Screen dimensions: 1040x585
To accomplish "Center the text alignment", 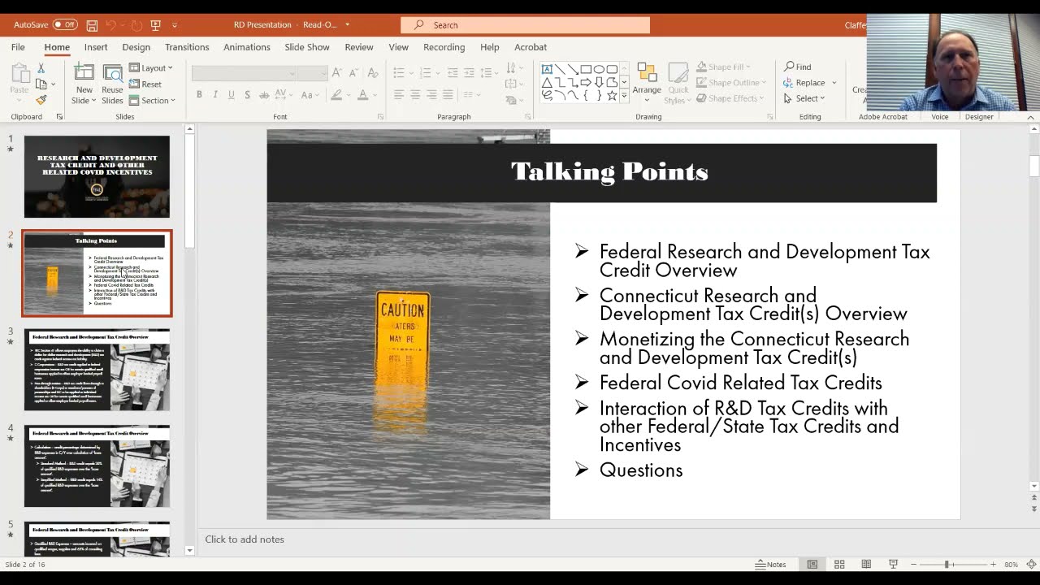I will tap(415, 95).
